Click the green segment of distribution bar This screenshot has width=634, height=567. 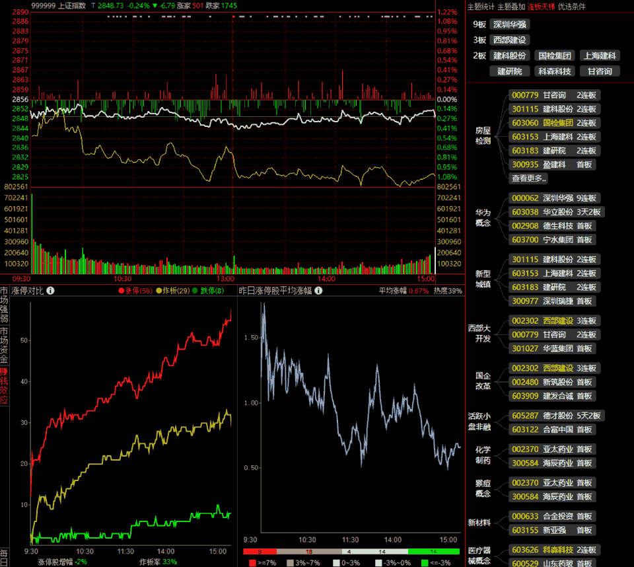point(434,552)
